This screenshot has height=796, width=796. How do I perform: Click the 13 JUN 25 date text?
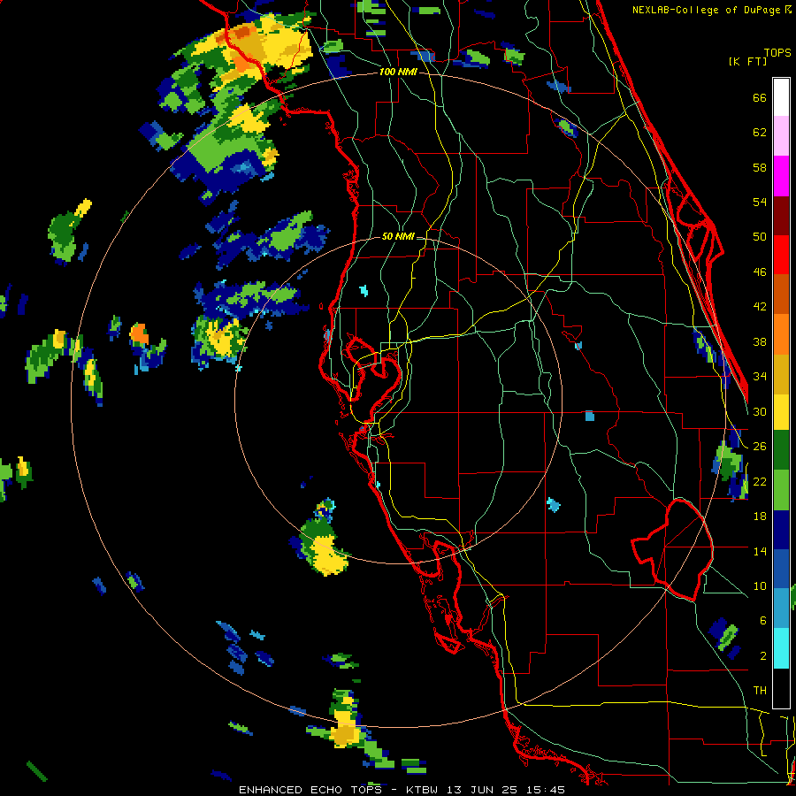click(x=482, y=790)
